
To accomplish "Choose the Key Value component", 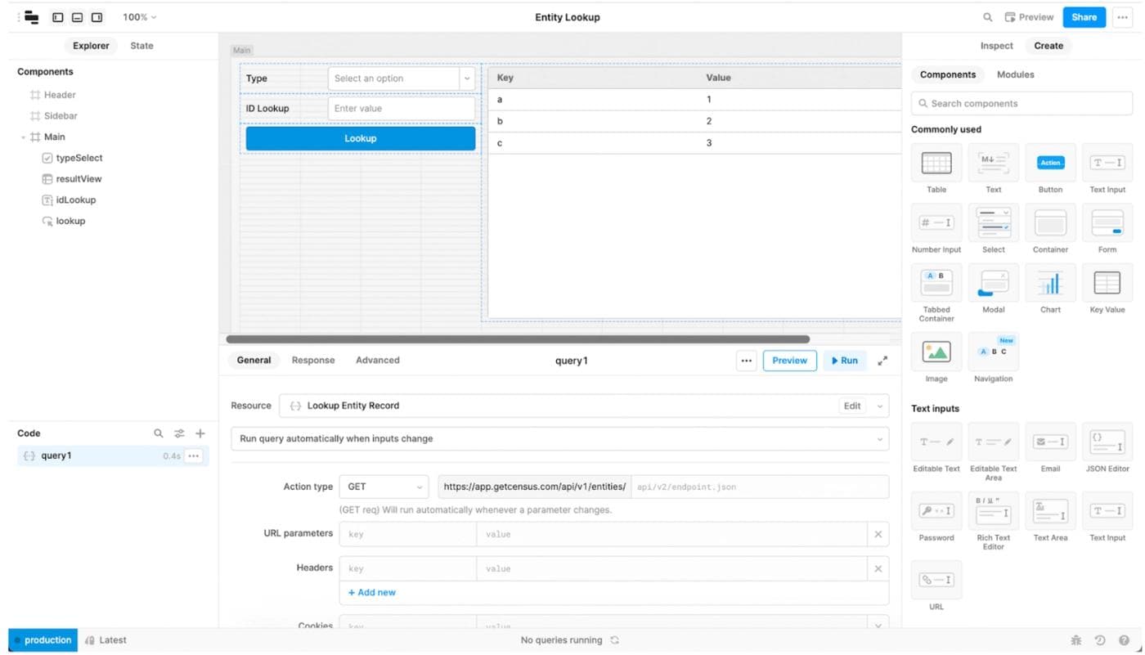I will click(1107, 284).
